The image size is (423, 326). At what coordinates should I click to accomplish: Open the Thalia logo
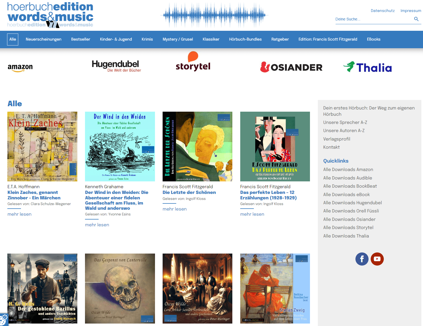point(367,67)
